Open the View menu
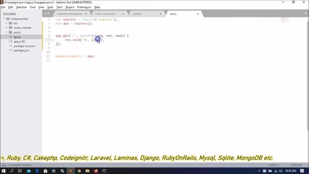Screen dimensions: 309x174 41,7
